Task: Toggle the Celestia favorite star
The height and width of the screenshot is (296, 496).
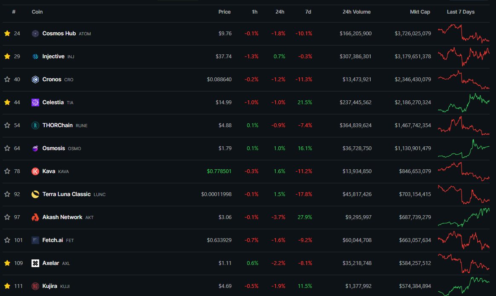Action: [7, 102]
